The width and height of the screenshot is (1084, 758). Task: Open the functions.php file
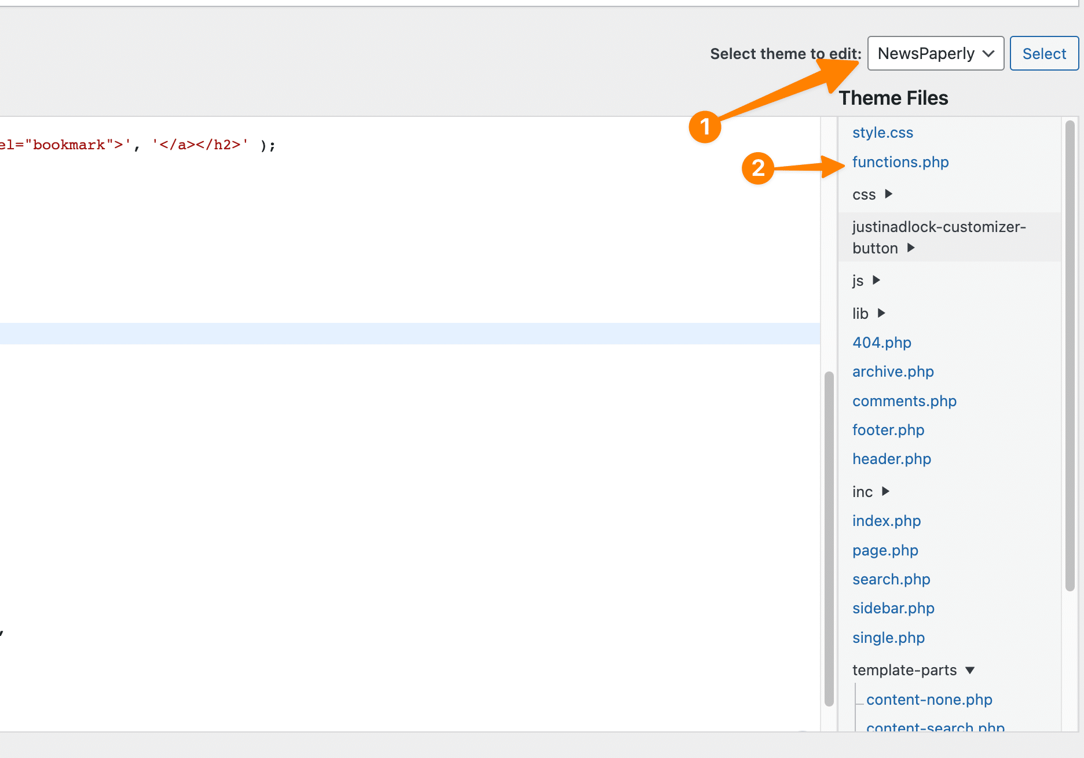pyautogui.click(x=900, y=163)
